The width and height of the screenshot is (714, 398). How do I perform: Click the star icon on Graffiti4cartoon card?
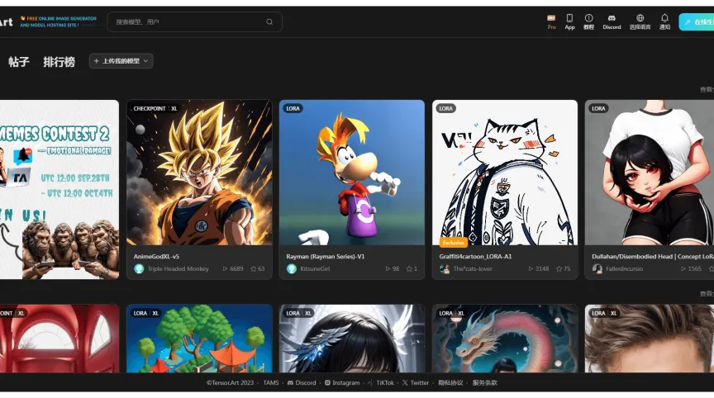(559, 269)
